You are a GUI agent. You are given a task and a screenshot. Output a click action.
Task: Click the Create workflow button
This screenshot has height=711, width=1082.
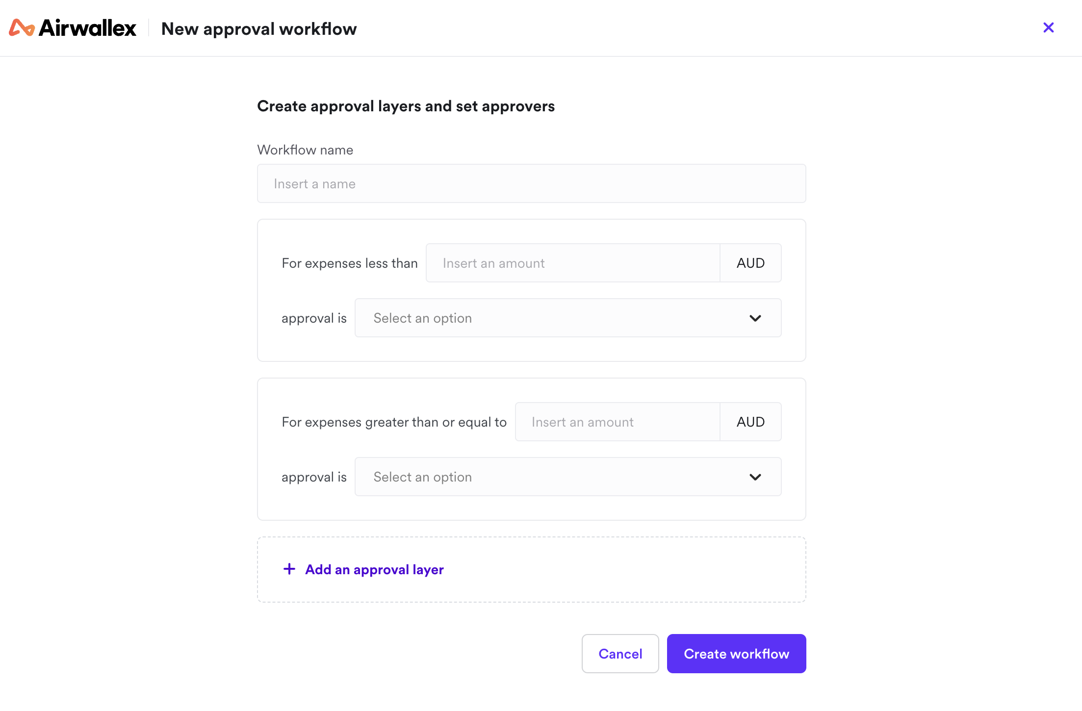[736, 654]
